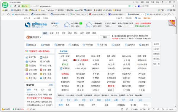Click the sound icon in status bar
Viewport: 178px width, 112px height.
(x=163, y=109)
